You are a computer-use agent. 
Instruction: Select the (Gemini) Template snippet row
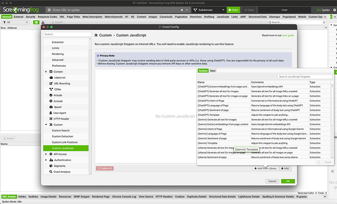point(264,143)
